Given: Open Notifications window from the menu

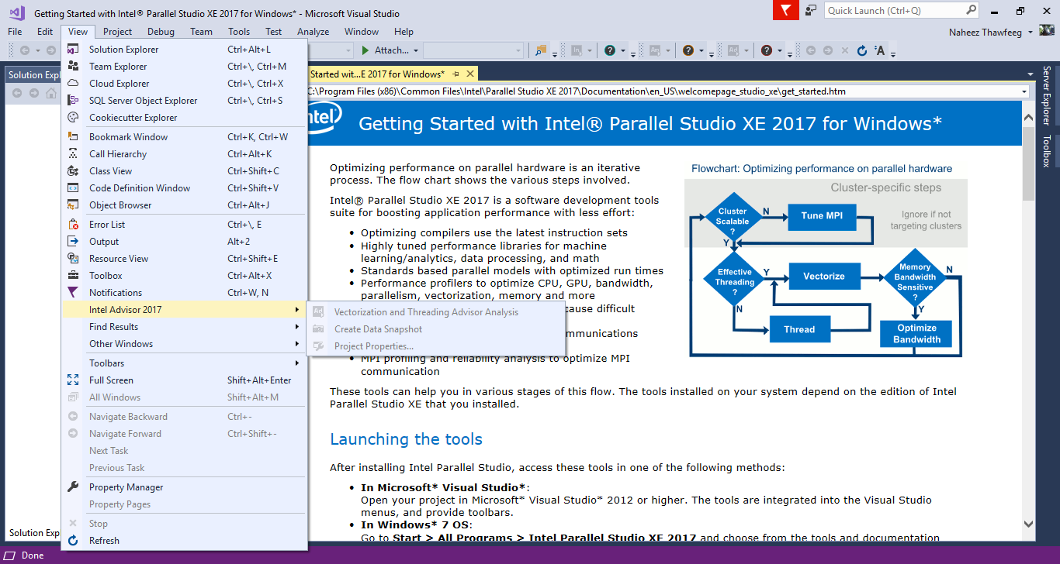Looking at the screenshot, I should coord(184,293).
